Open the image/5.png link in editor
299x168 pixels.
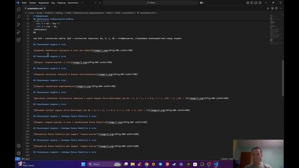196,98
